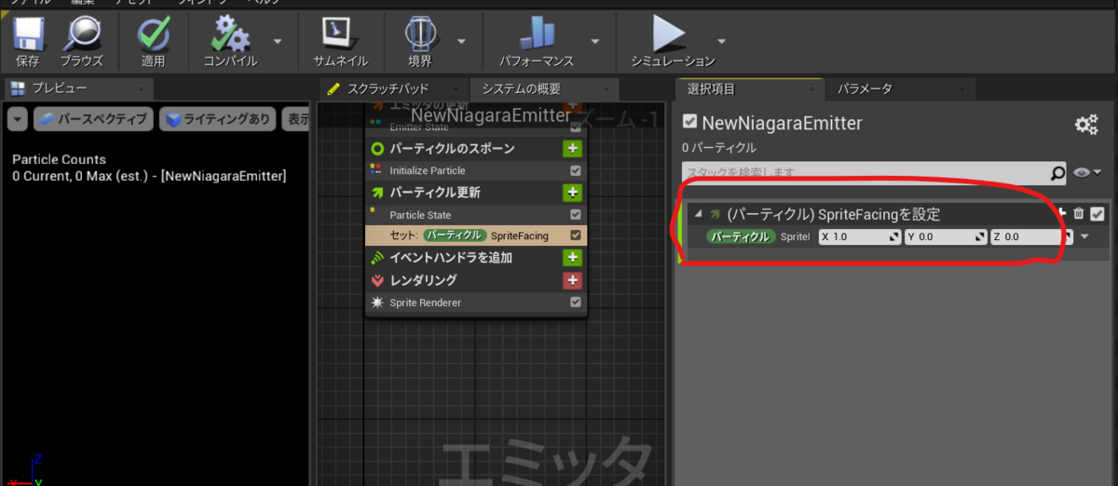Click the Y 0.0 value field
Screen dimensions: 1118x486
pyautogui.click(x=946, y=237)
